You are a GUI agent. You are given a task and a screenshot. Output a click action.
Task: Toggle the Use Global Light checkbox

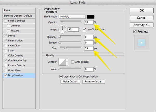click(x=84, y=30)
